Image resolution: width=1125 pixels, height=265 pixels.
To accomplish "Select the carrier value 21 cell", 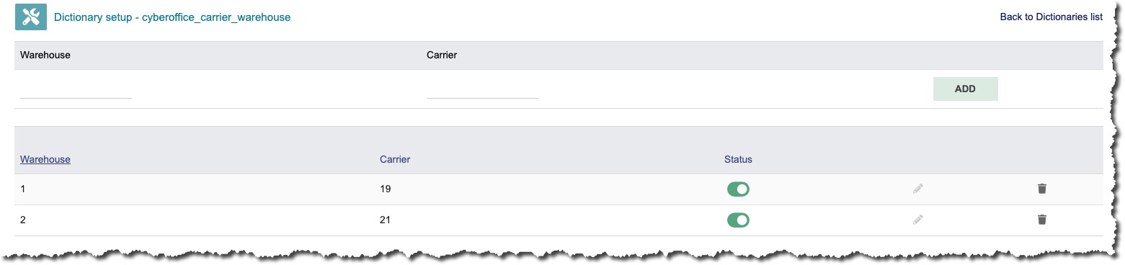I will pos(385,220).
